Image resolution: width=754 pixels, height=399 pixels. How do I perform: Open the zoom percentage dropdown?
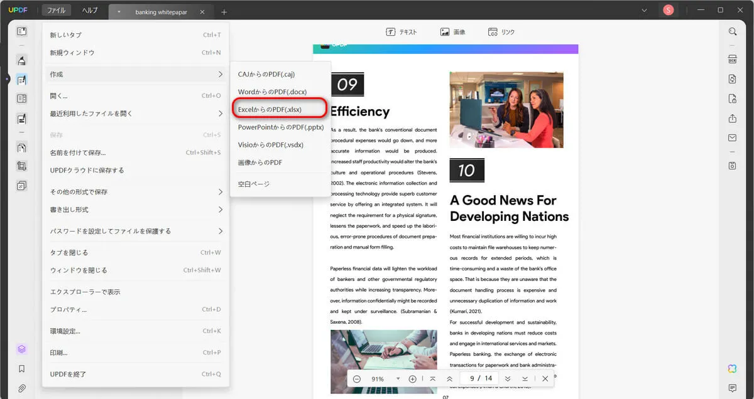[x=398, y=379]
